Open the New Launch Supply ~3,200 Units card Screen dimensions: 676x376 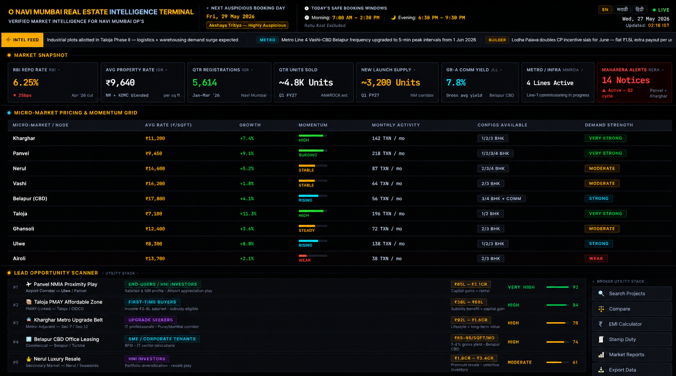tap(397, 82)
